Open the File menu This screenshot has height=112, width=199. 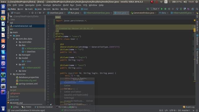(x=9, y=5)
